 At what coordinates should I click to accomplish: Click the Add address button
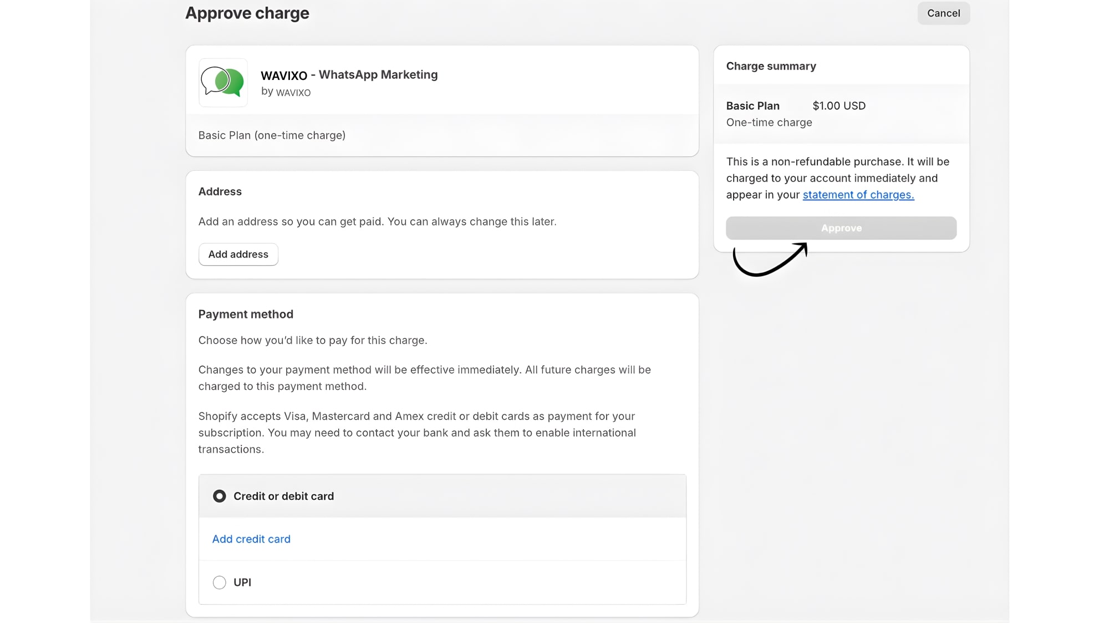point(238,254)
